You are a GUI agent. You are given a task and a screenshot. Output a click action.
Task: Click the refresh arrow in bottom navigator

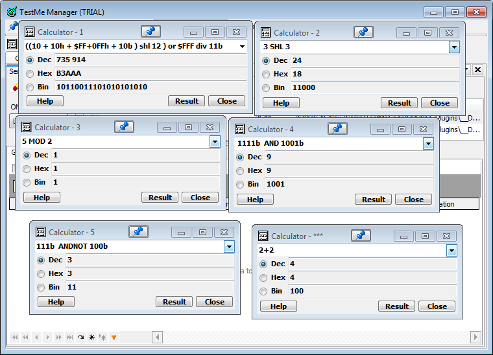click(80, 338)
